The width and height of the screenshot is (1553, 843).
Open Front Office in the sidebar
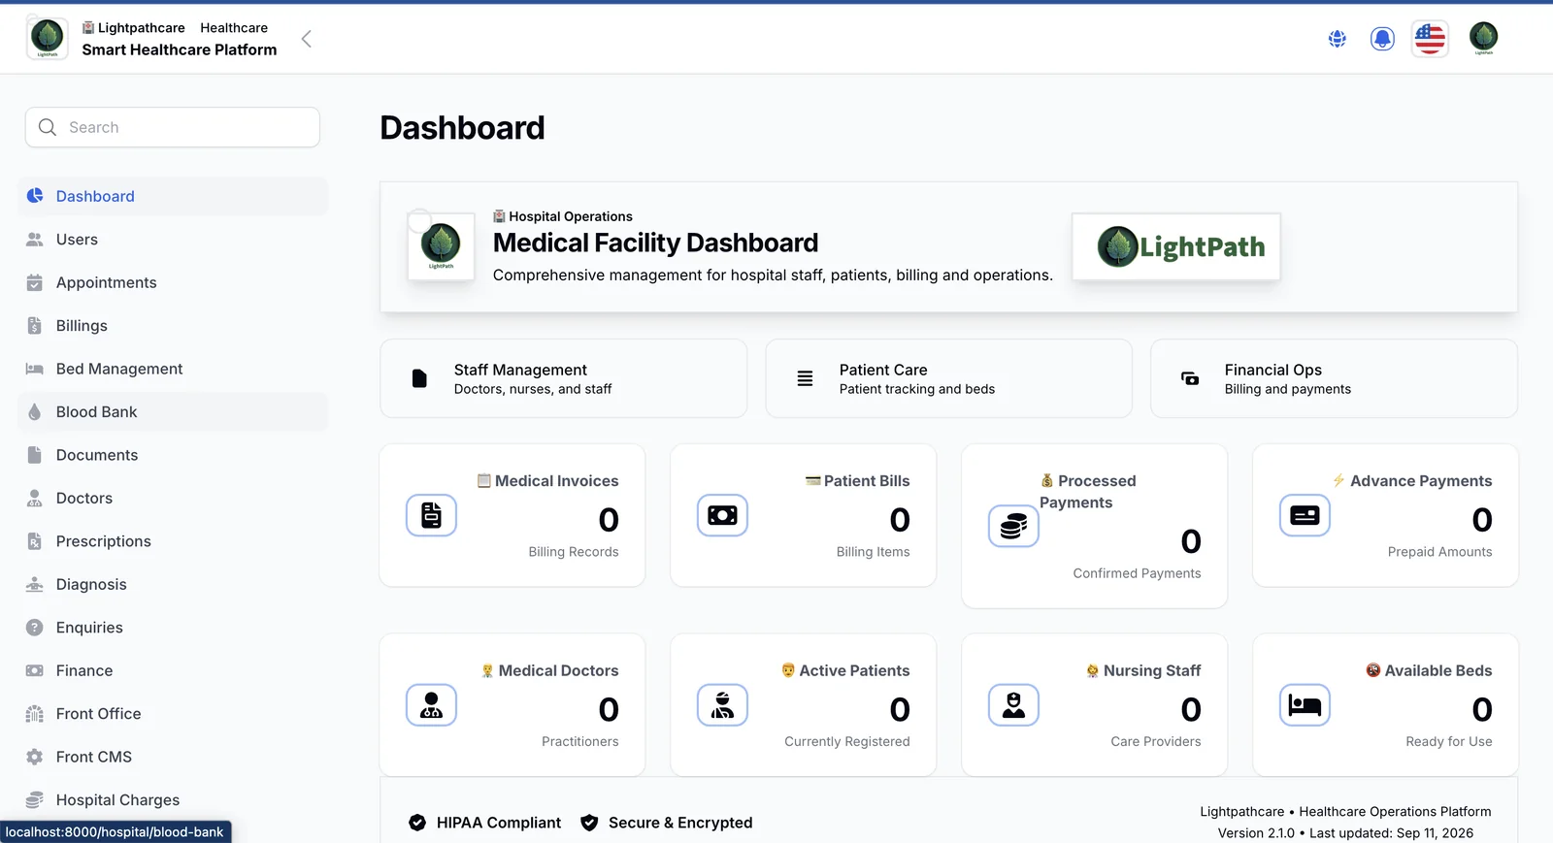click(x=173, y=714)
